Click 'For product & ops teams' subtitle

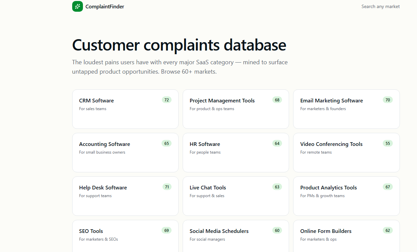tap(212, 109)
